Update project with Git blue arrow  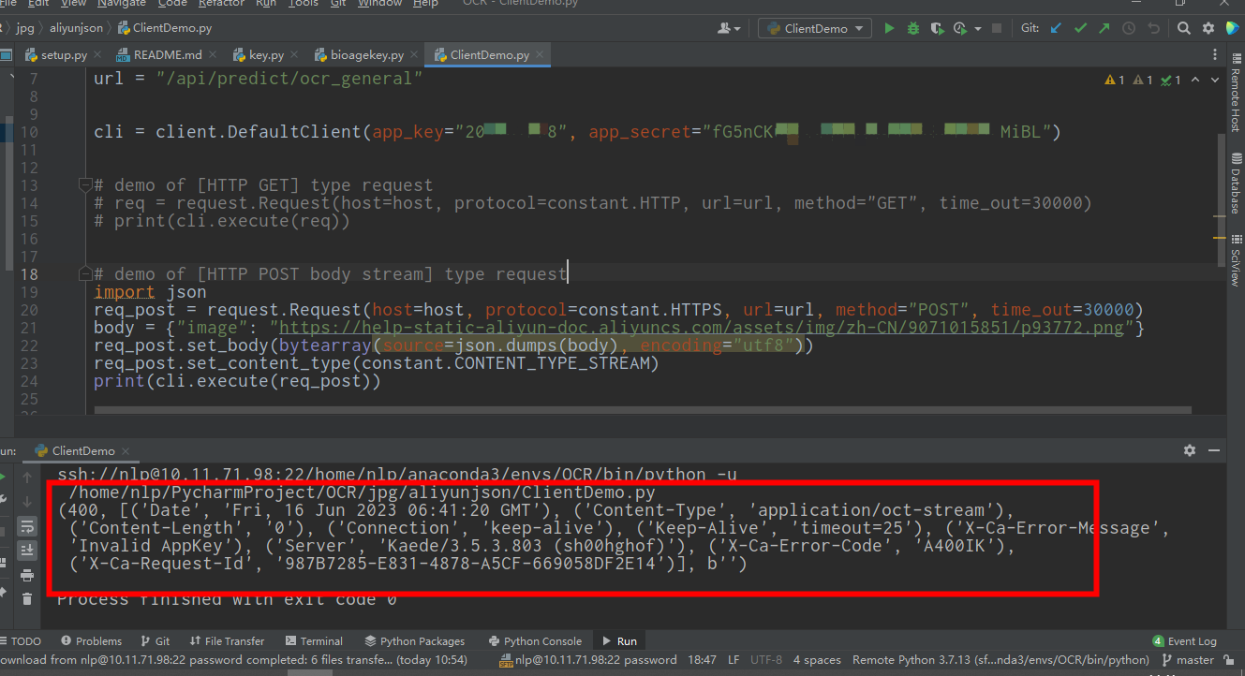[1057, 28]
